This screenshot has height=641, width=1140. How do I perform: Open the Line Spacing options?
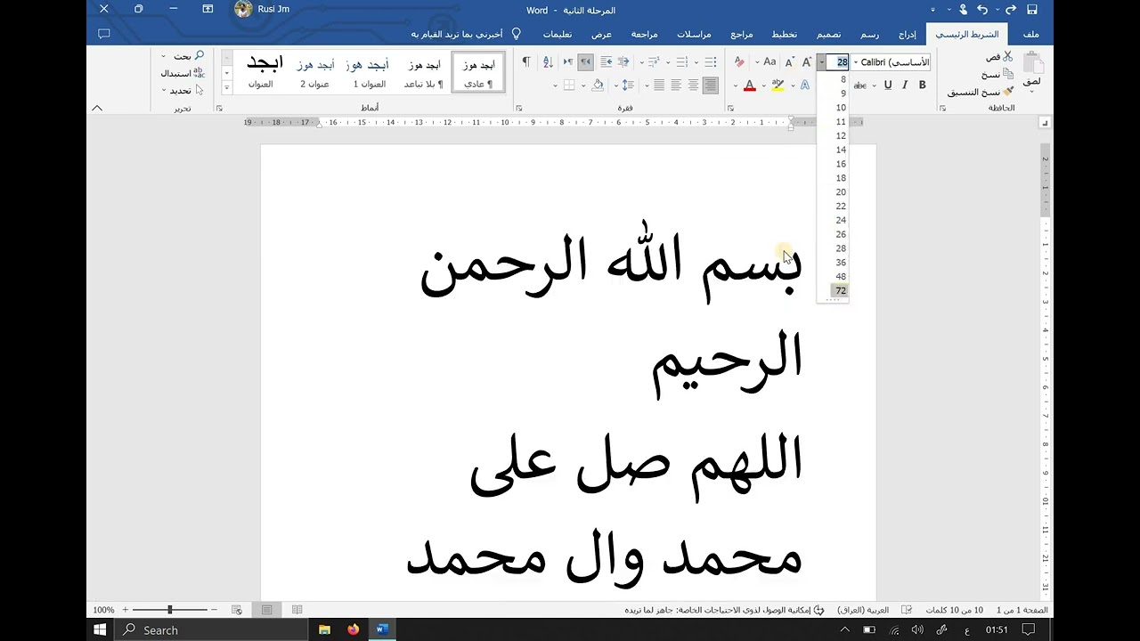click(x=628, y=85)
